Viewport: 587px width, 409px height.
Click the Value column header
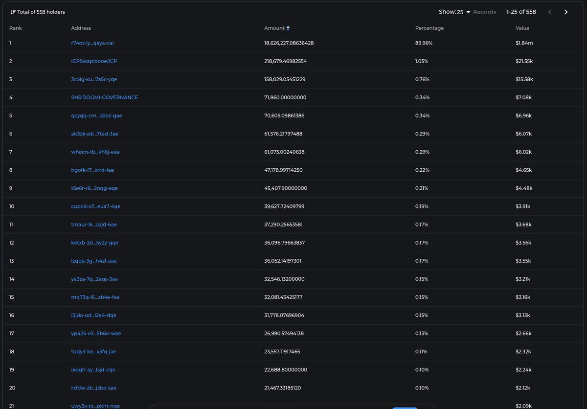pos(522,28)
